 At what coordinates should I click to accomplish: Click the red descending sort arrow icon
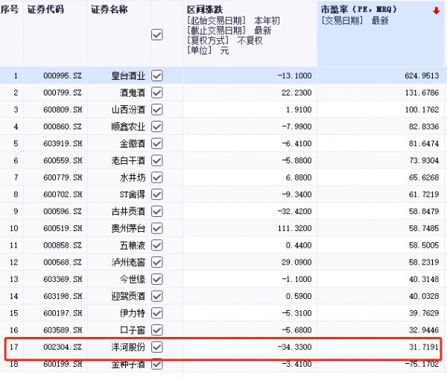(x=436, y=10)
